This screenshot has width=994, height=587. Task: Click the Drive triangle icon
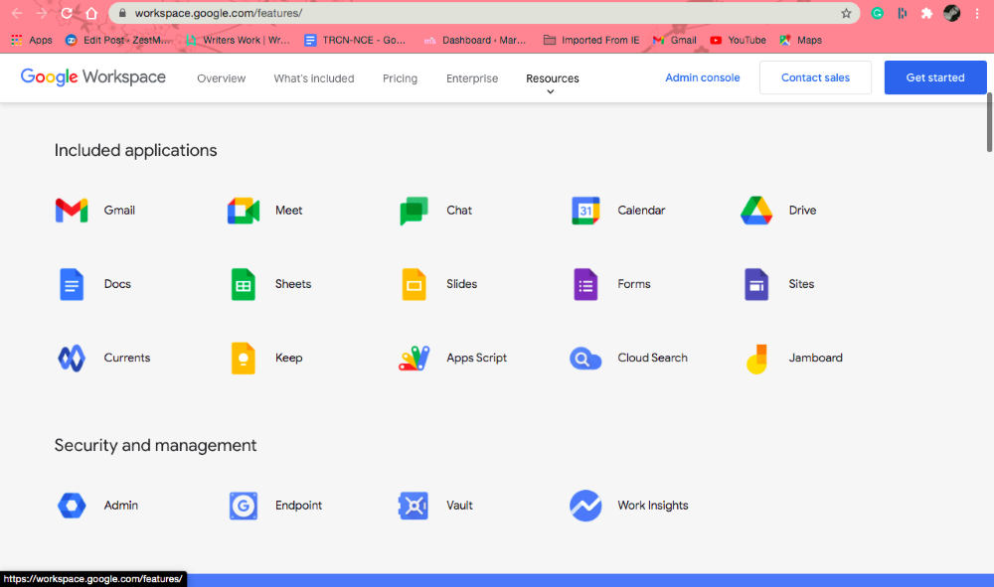(x=756, y=211)
